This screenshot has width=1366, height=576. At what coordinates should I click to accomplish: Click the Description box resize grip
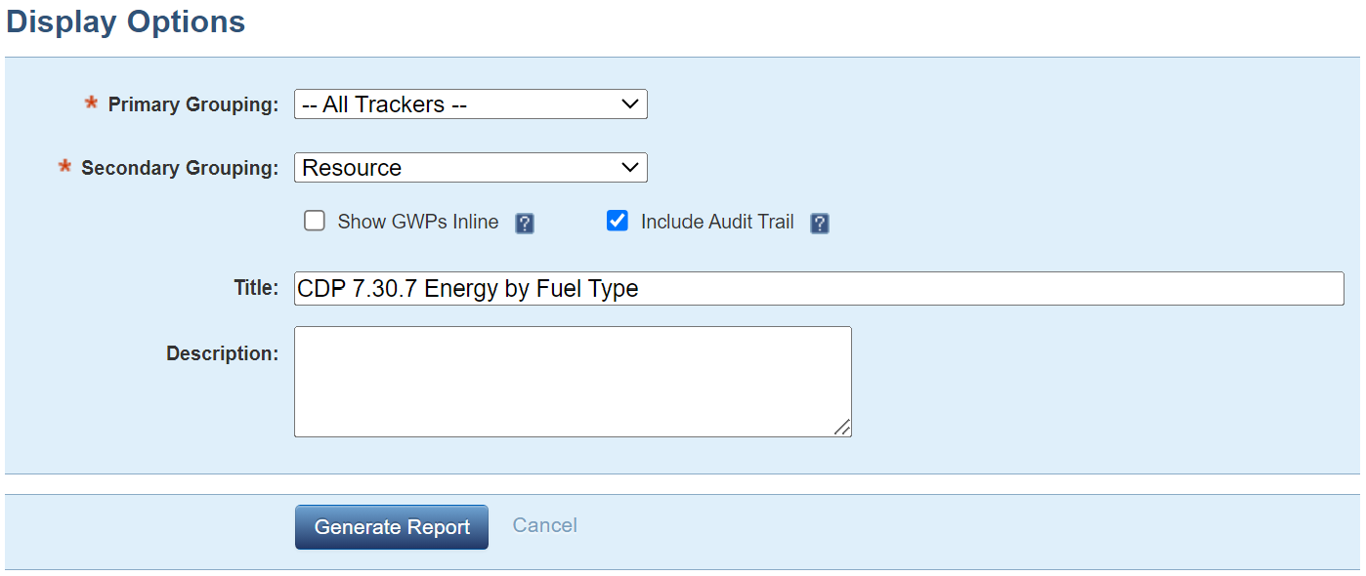click(842, 428)
